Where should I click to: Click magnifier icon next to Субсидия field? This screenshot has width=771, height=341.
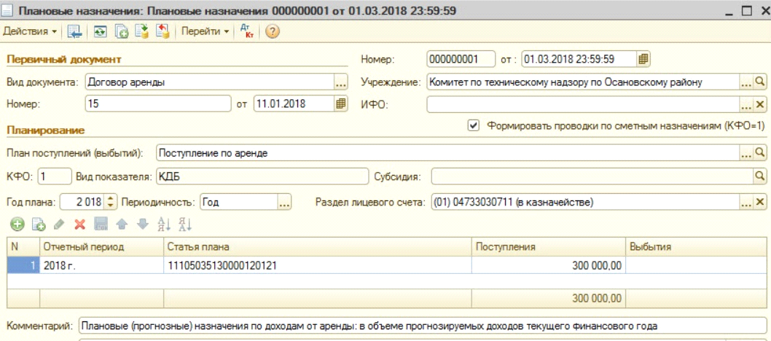pyautogui.click(x=760, y=176)
